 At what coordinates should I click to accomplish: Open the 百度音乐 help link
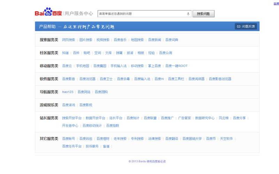point(120,40)
